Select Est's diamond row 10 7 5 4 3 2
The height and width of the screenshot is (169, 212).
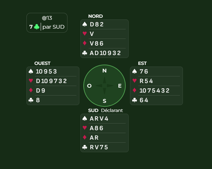(x=154, y=91)
